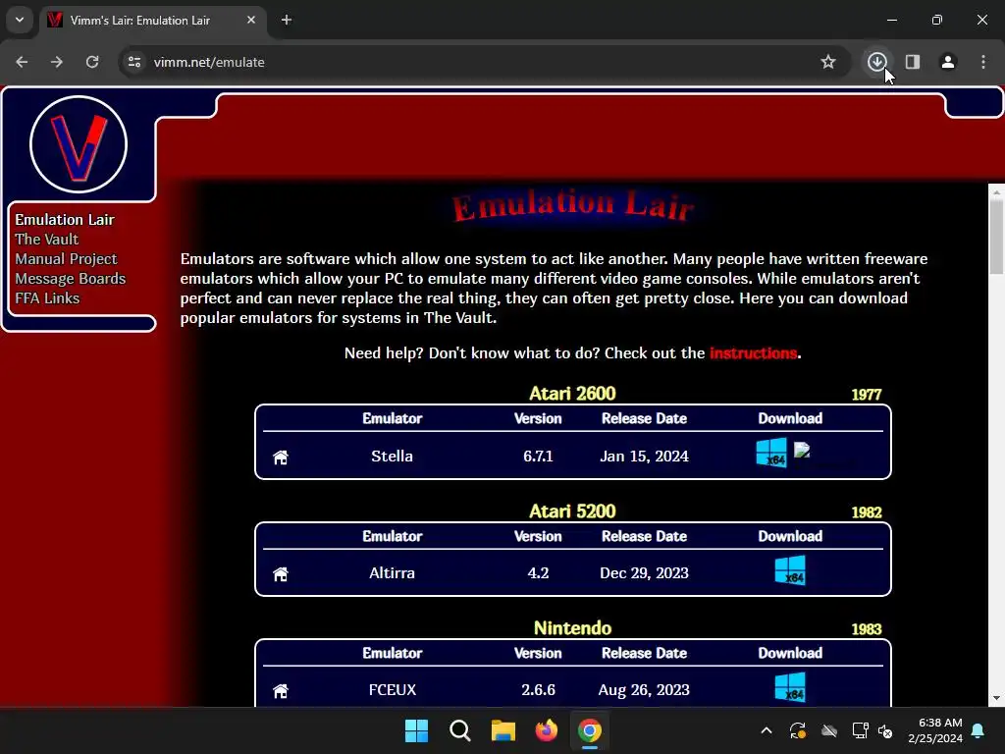Visit Stella emulator homepage icon

(281, 458)
